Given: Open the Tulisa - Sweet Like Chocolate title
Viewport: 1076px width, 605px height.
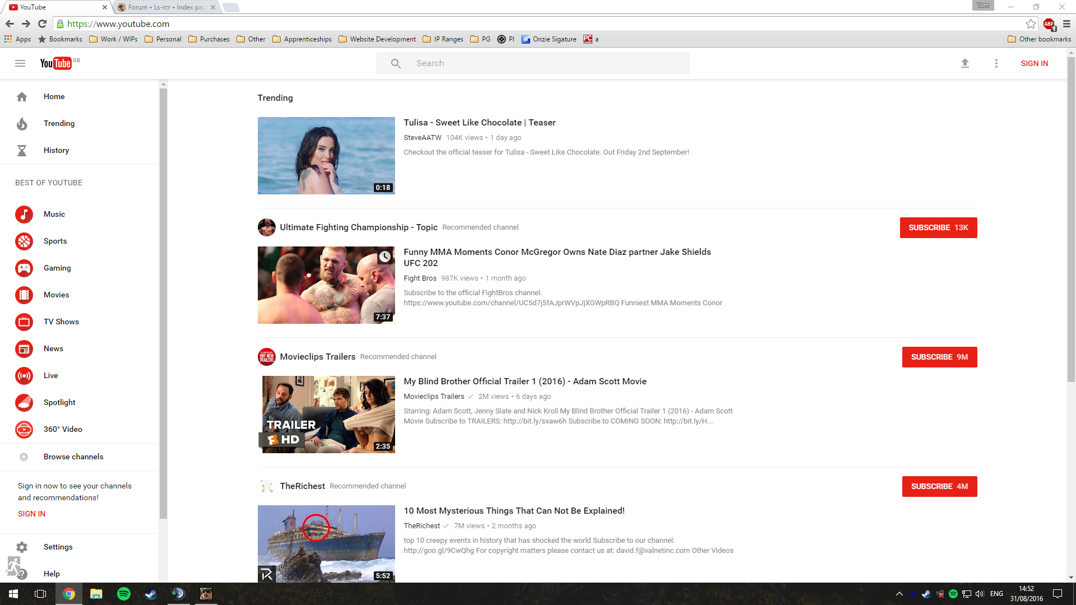Looking at the screenshot, I should tap(480, 123).
